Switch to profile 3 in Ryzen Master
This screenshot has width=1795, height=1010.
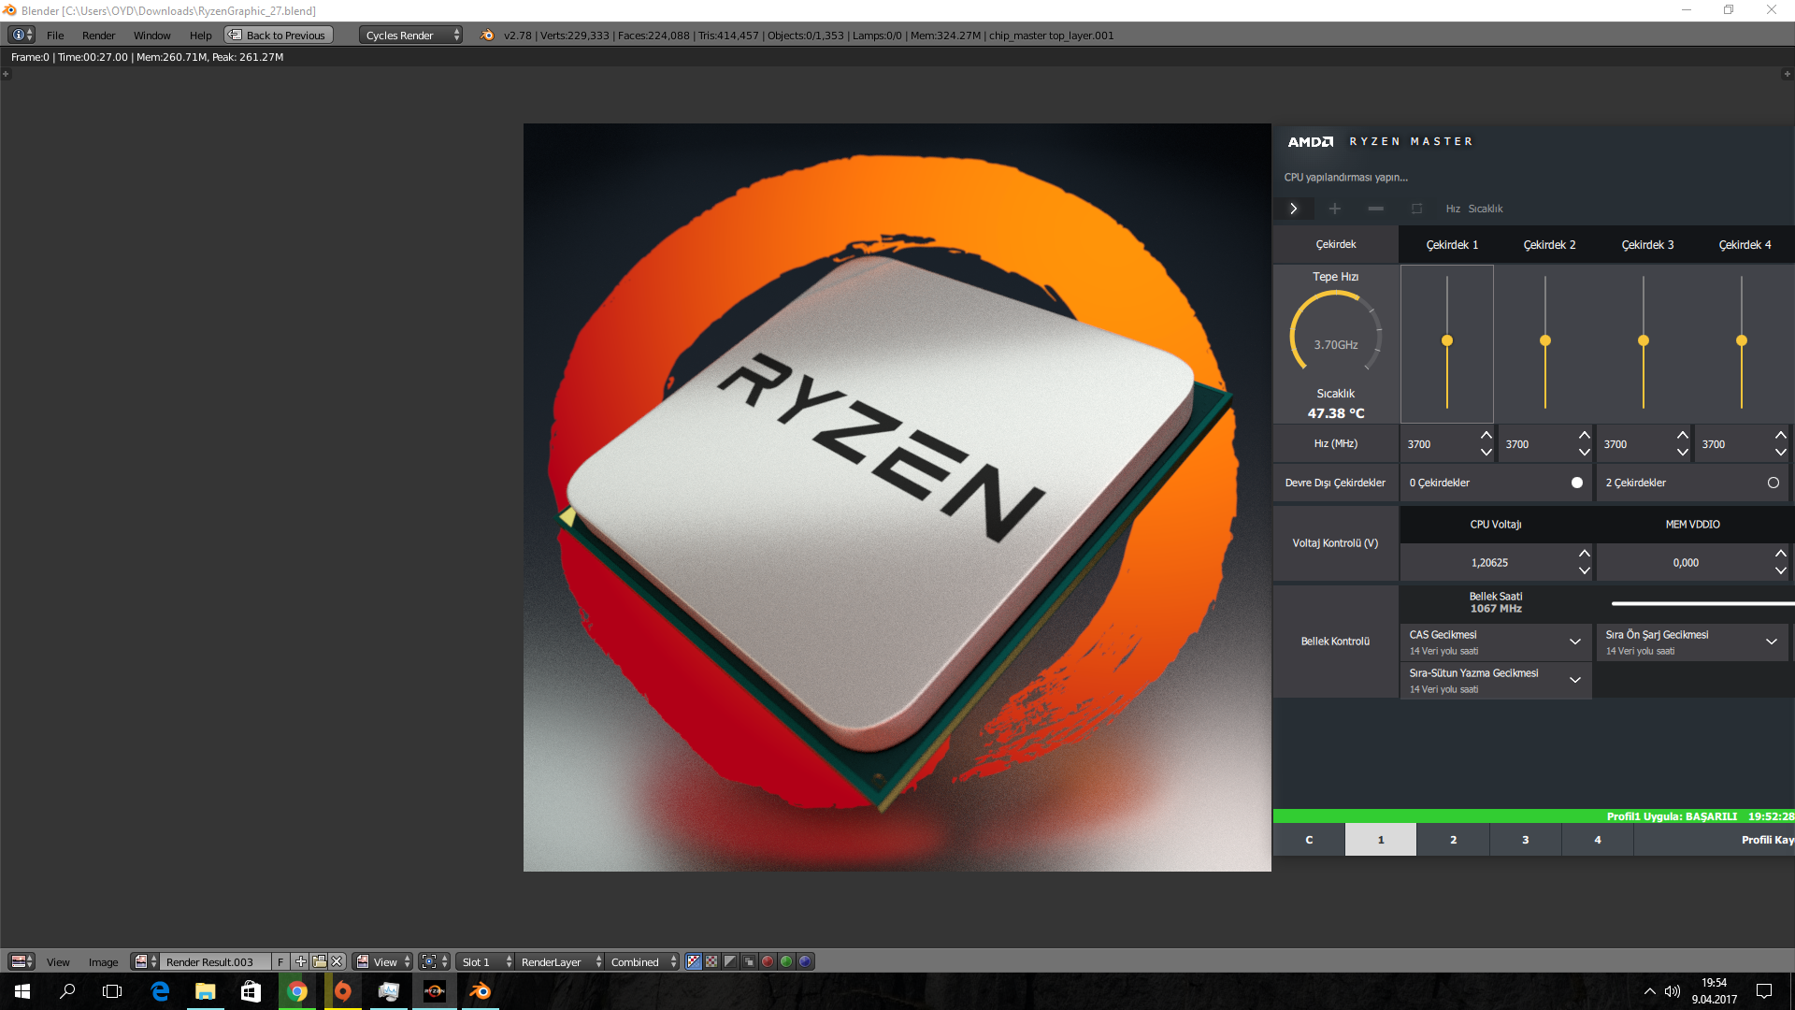click(1525, 840)
